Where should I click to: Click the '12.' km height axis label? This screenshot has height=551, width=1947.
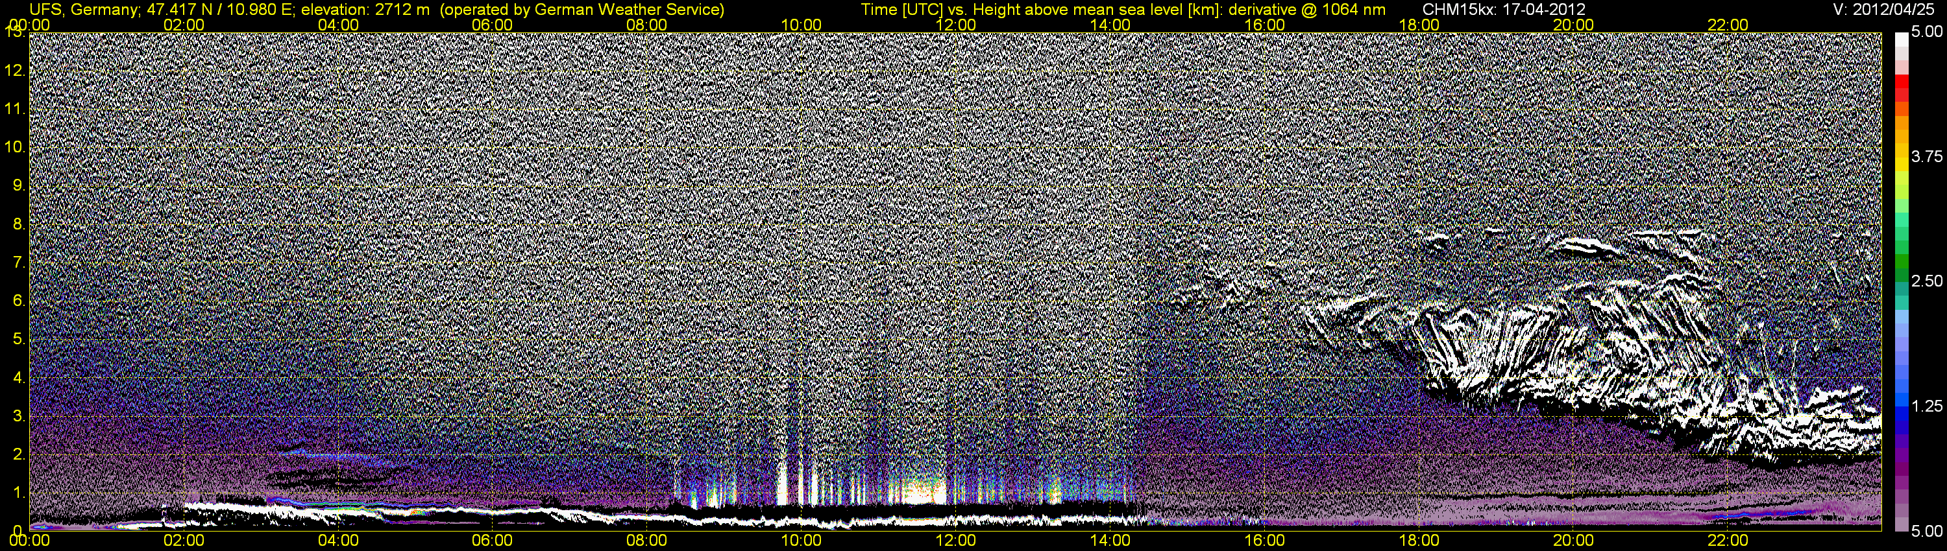[16, 71]
